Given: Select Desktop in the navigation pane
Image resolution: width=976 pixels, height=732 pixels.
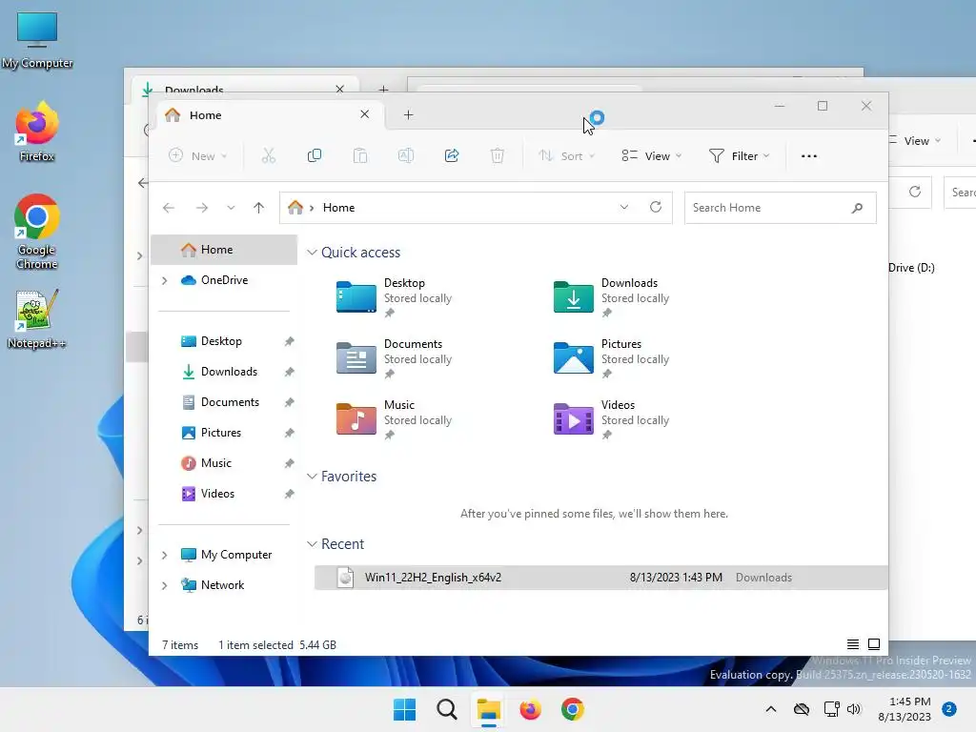Looking at the screenshot, I should pos(224,341).
